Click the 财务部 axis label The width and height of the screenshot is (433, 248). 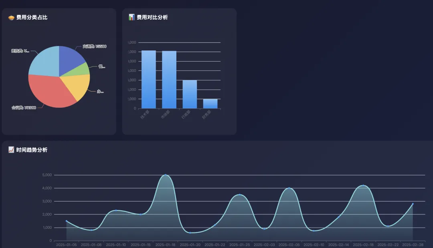point(206,114)
